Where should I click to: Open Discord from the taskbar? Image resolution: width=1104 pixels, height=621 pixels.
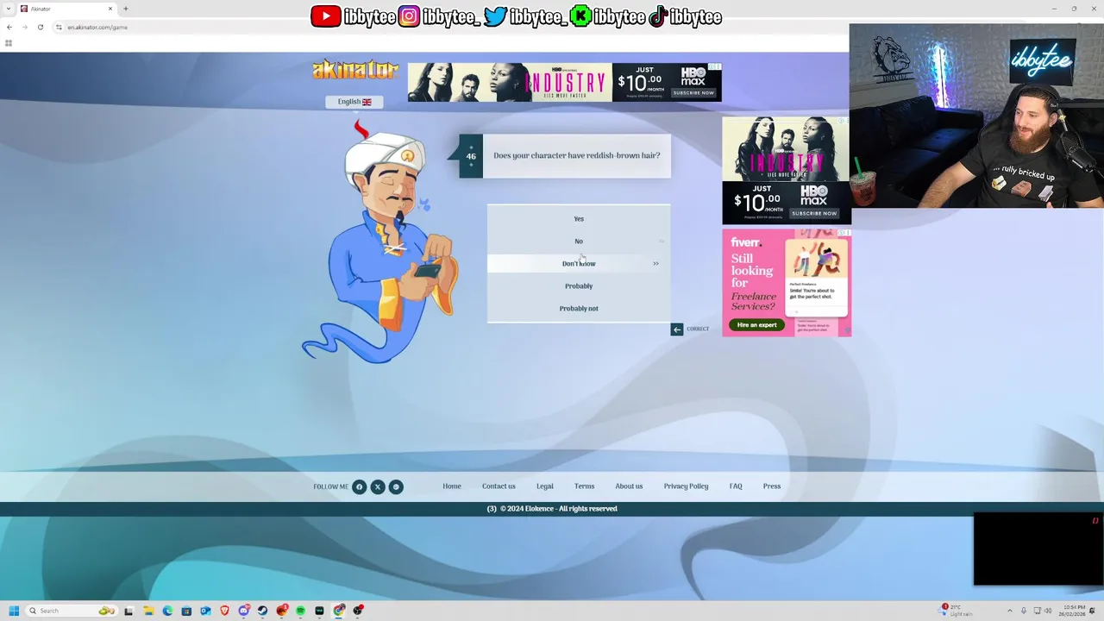(244, 611)
